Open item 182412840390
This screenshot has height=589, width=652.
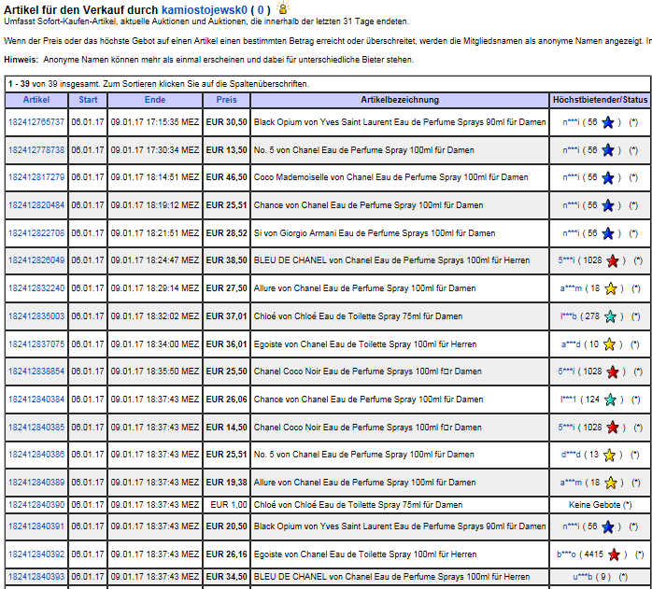pos(36,505)
